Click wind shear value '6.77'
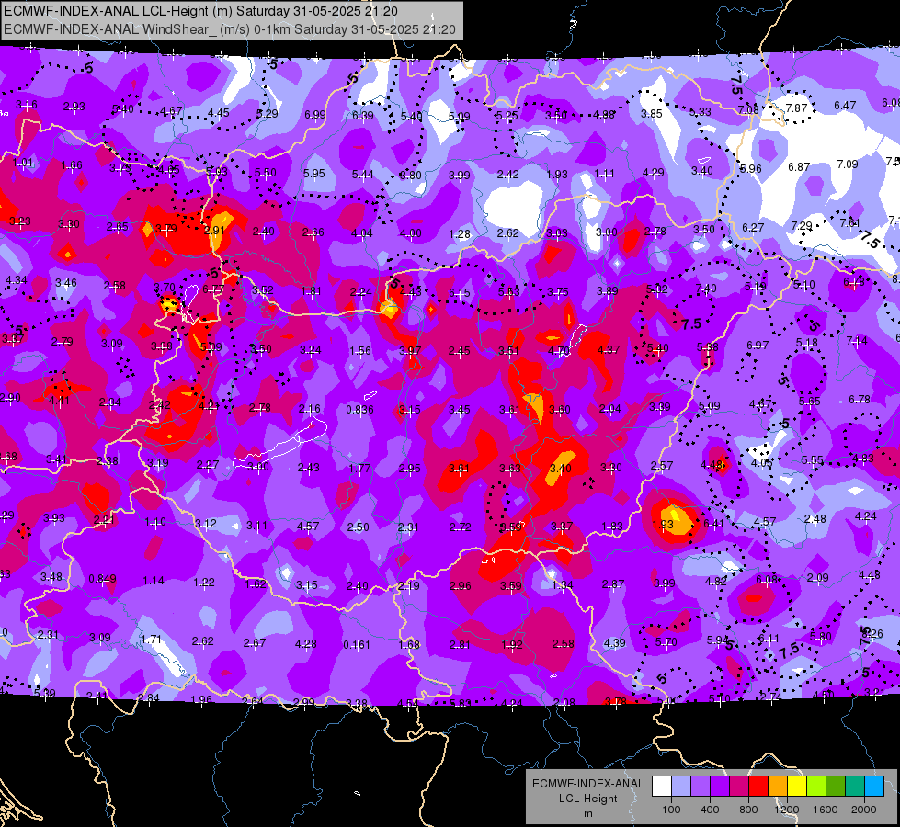The width and height of the screenshot is (900, 827). 213,289
